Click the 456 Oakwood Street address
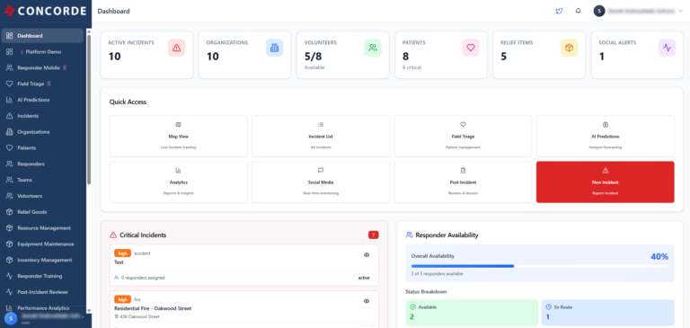The image size is (690, 328). [x=139, y=316]
